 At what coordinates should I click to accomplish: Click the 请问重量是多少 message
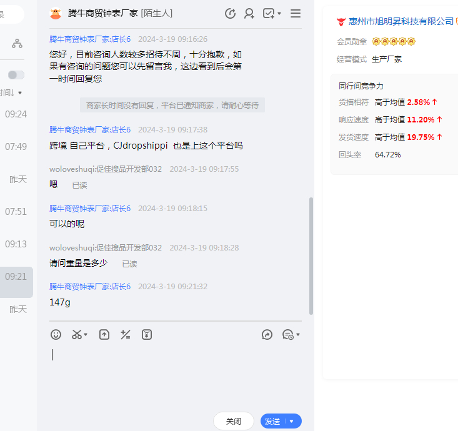[78, 264]
